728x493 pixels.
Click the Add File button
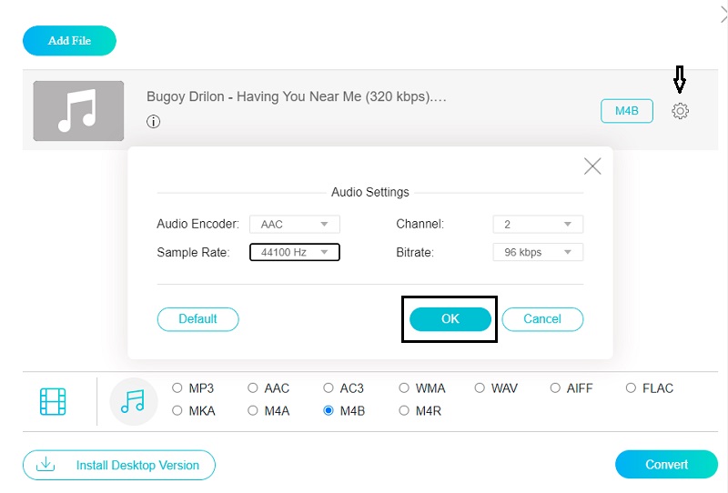coord(69,41)
